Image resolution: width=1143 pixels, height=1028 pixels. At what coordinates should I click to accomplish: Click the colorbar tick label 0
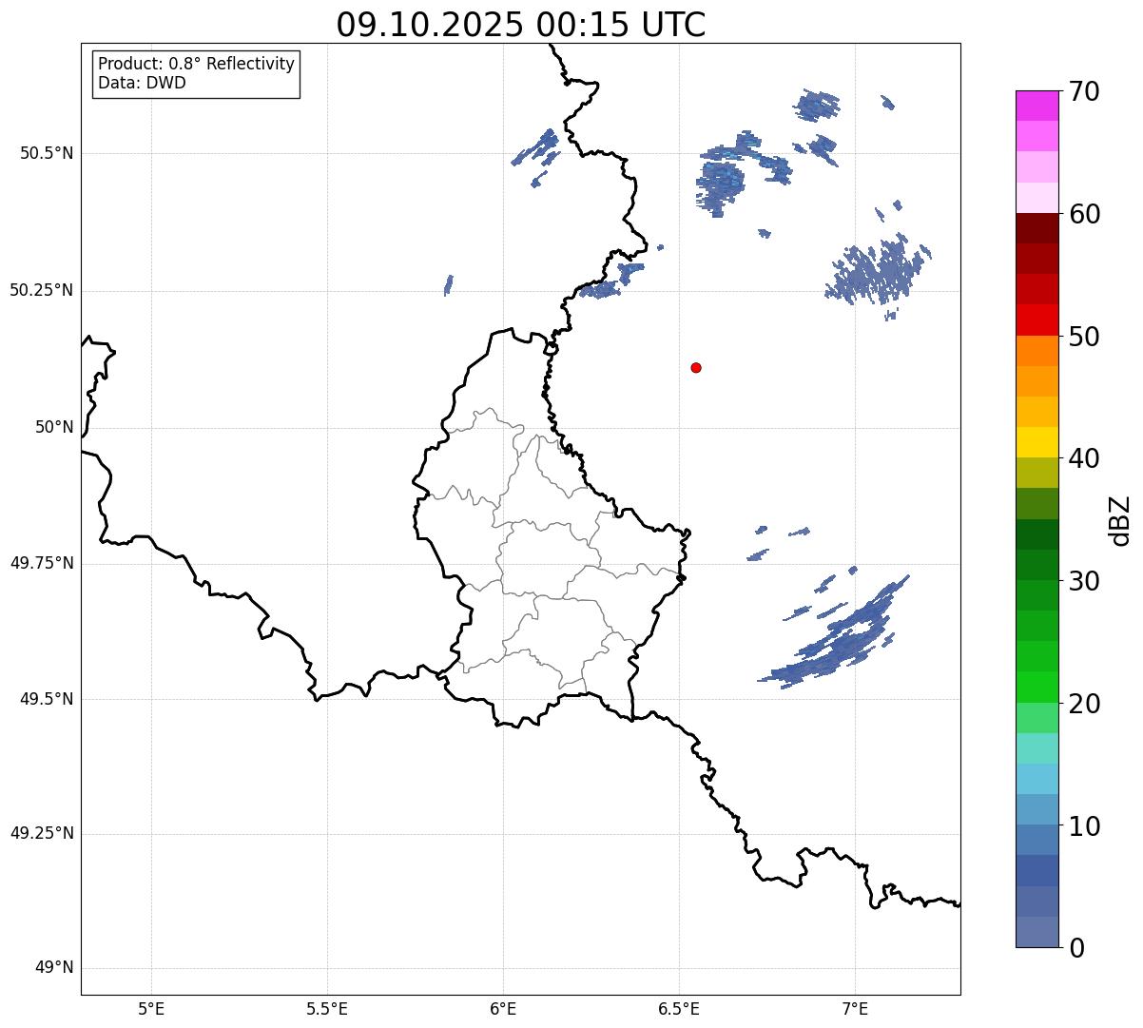click(x=1075, y=947)
